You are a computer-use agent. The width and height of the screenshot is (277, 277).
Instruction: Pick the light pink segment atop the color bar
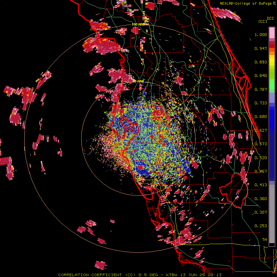272,33
